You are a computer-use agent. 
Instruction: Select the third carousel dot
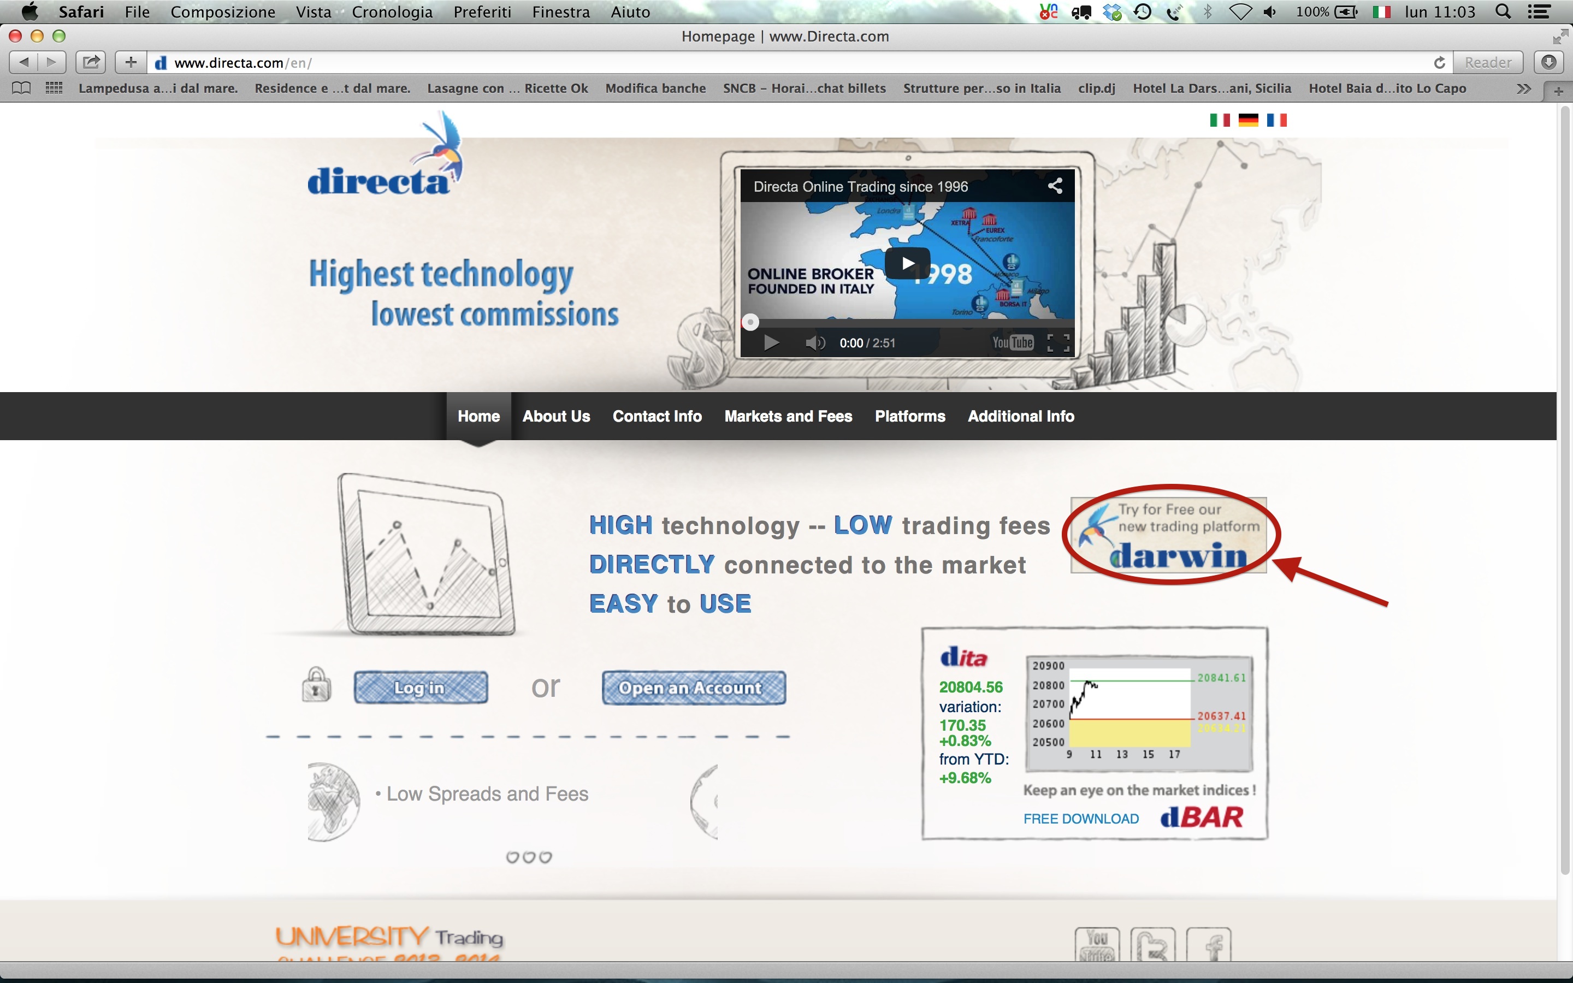point(545,857)
